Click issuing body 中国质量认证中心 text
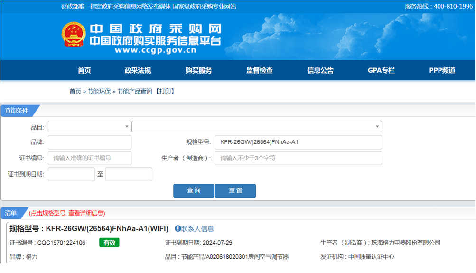This screenshot has width=476, height=273. tap(371, 257)
